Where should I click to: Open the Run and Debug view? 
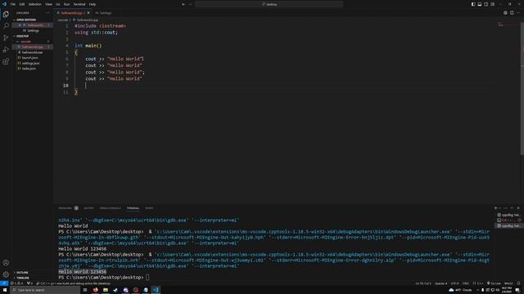point(6,50)
